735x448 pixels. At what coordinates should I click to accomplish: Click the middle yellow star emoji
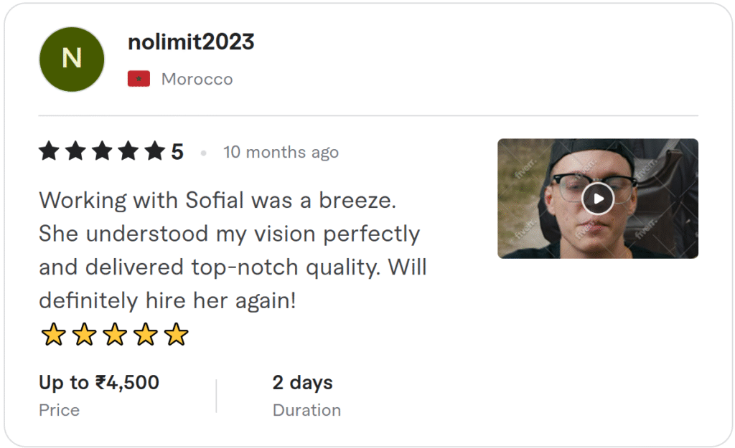114,335
